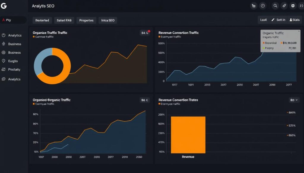Click the clock history icon in top bar
The image size is (304, 173).
263,6
